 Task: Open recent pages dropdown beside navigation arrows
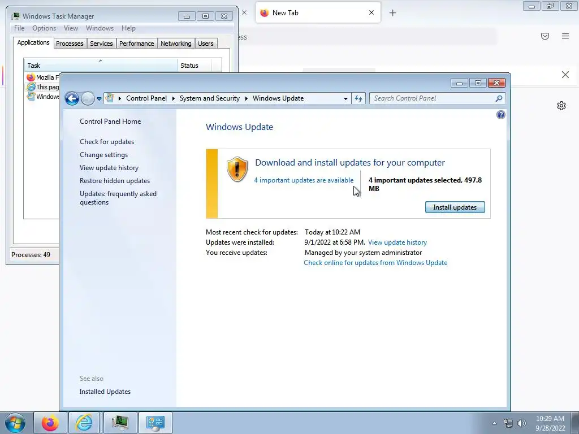pos(99,98)
